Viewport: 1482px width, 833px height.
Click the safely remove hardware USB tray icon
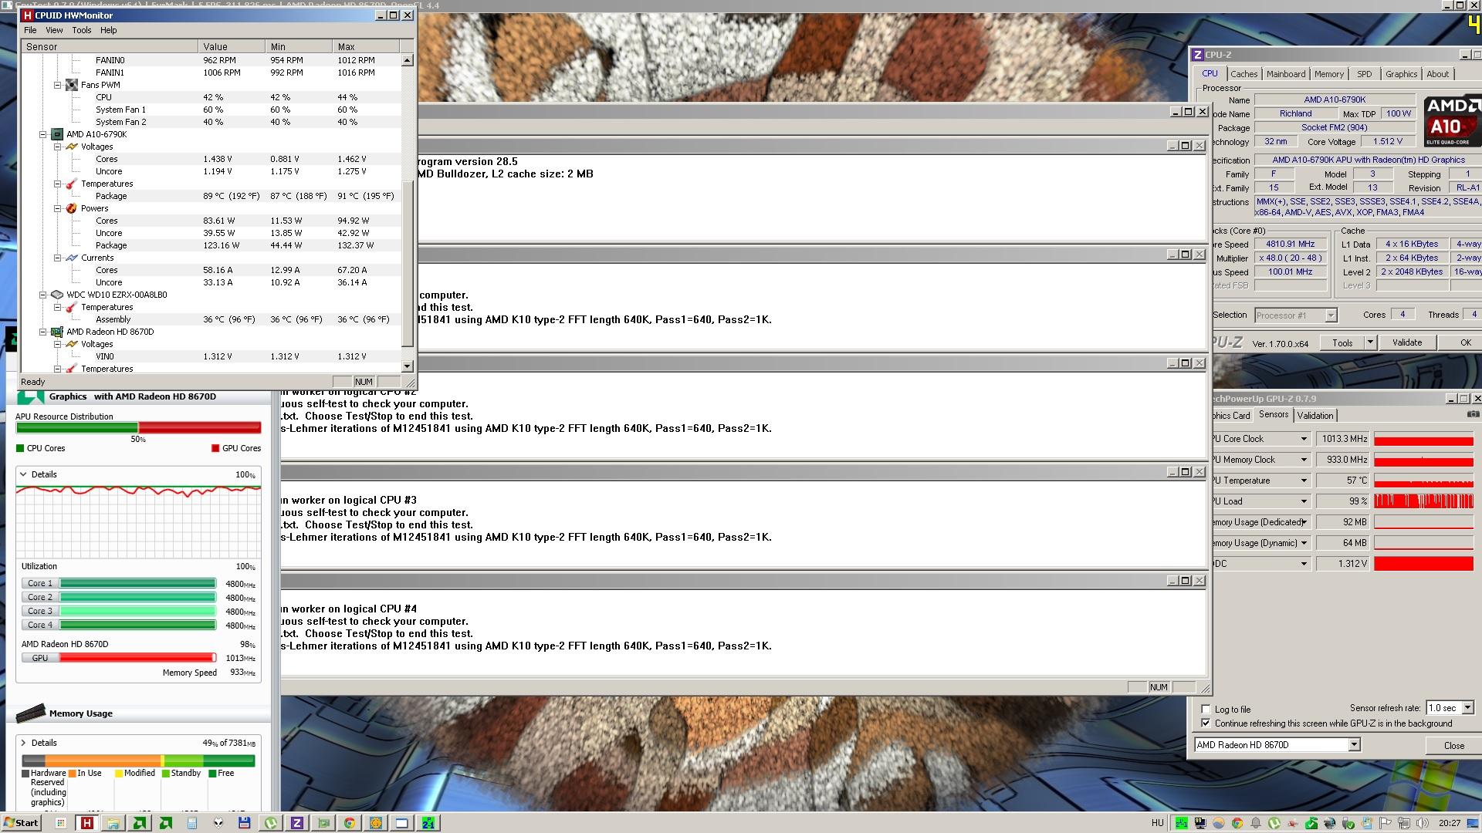point(1348,823)
